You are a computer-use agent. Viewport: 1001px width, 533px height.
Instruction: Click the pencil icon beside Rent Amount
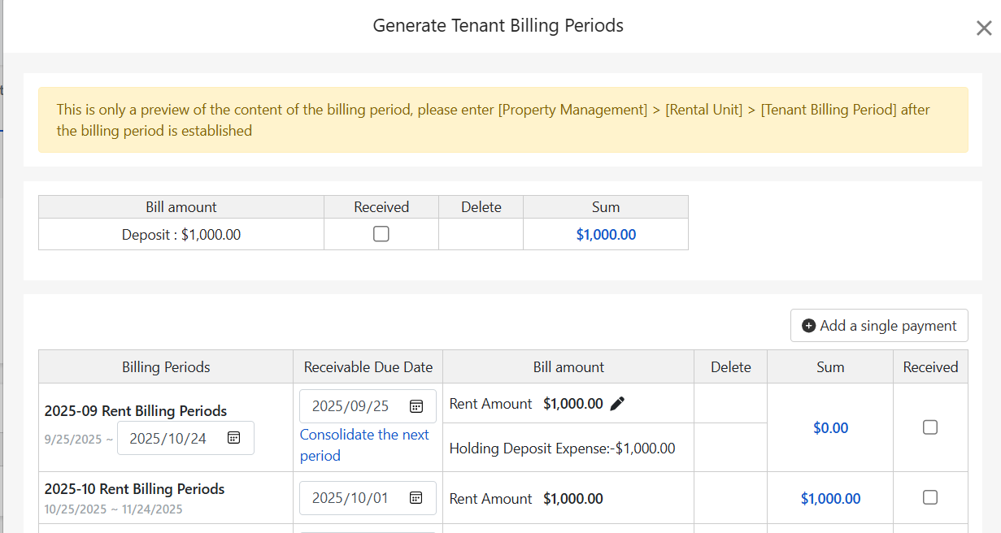point(618,404)
